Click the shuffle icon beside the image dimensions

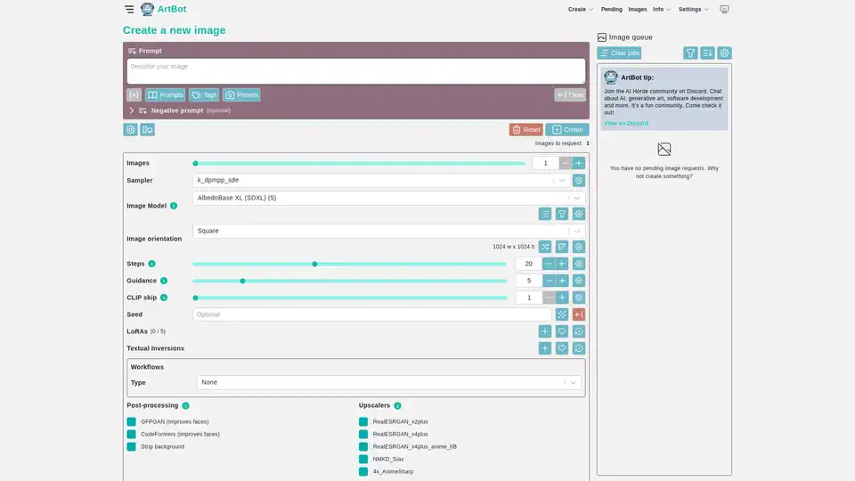point(545,247)
